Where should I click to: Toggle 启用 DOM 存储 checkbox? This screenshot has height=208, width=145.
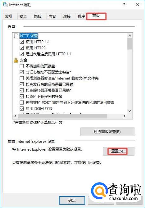(22, 109)
